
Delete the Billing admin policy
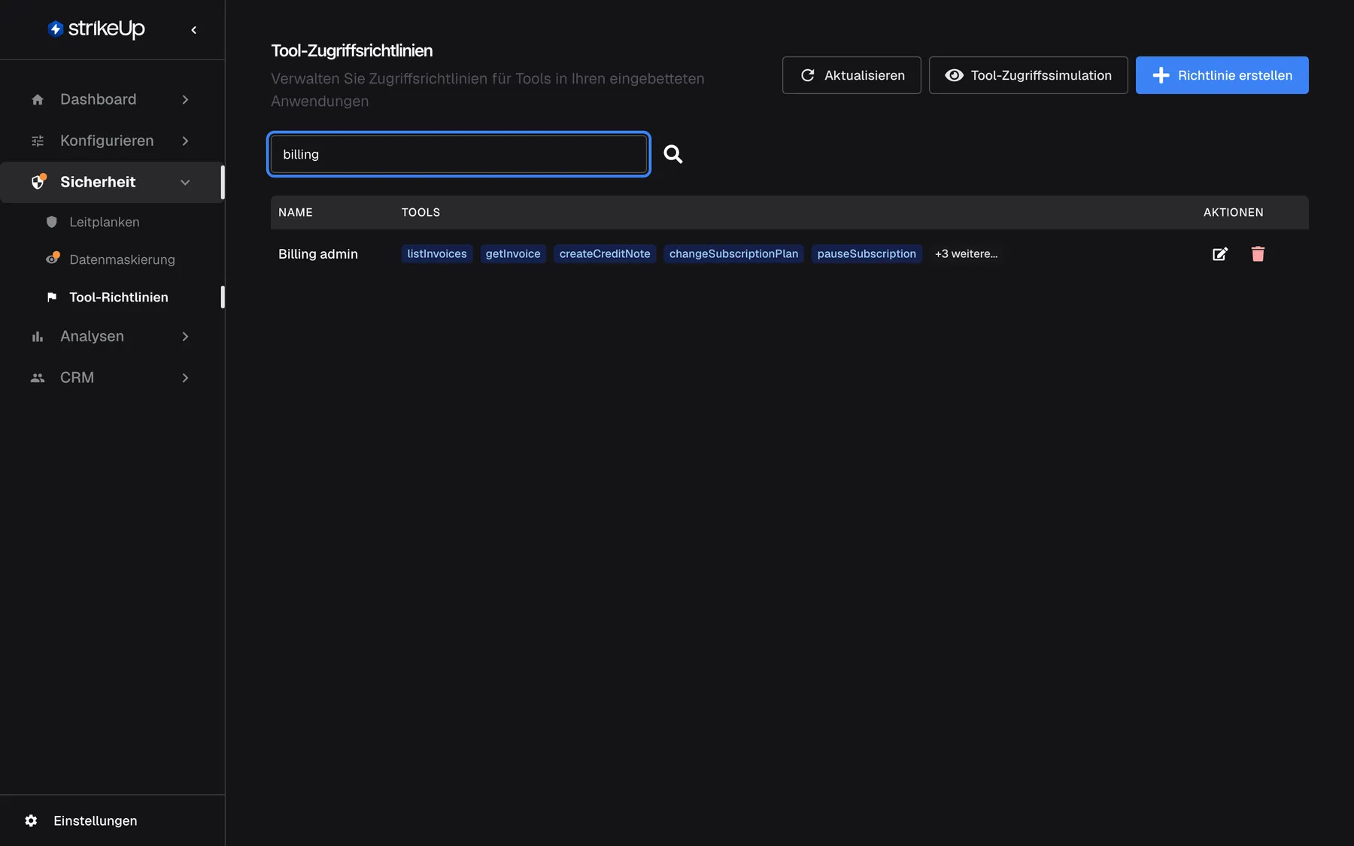[x=1258, y=254]
